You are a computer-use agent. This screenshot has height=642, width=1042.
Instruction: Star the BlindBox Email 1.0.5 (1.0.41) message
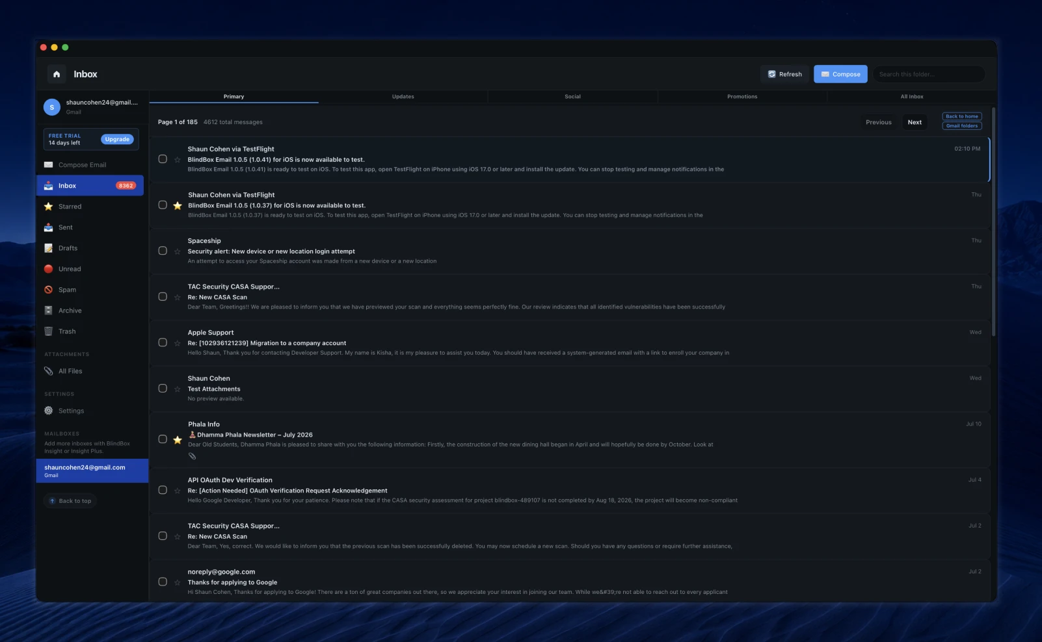coord(177,160)
